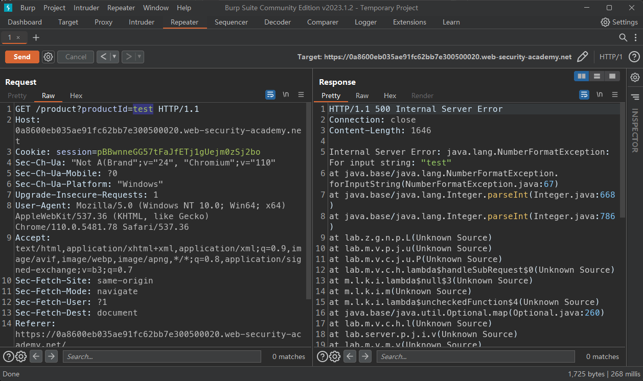Open back history dropdown arrow

pos(114,57)
